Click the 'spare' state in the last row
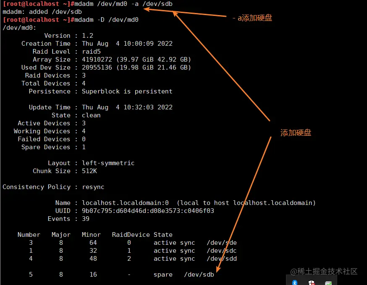 (x=163, y=275)
